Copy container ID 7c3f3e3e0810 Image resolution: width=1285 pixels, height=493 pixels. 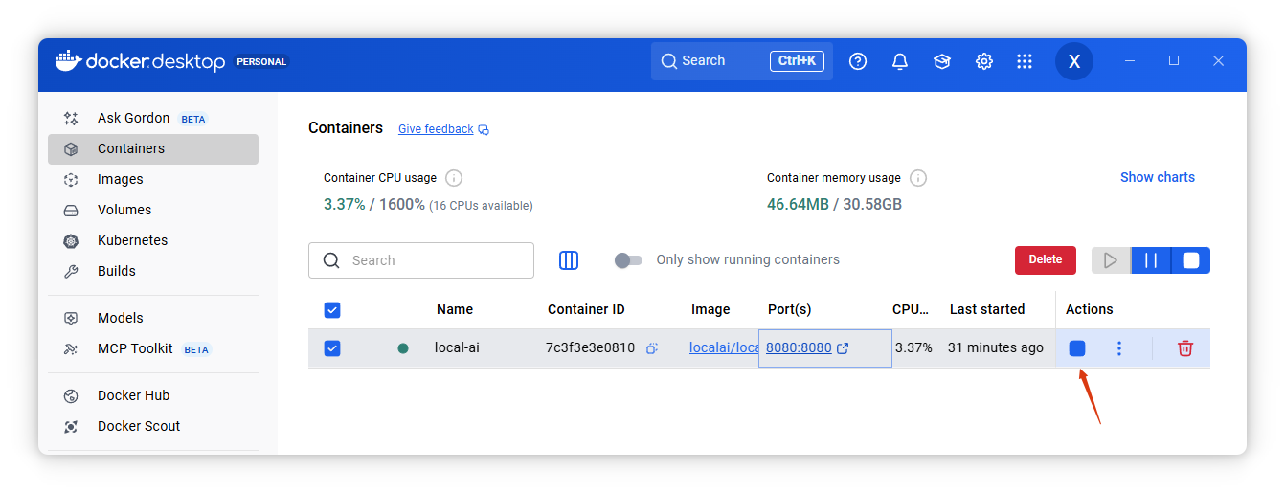pyautogui.click(x=651, y=348)
